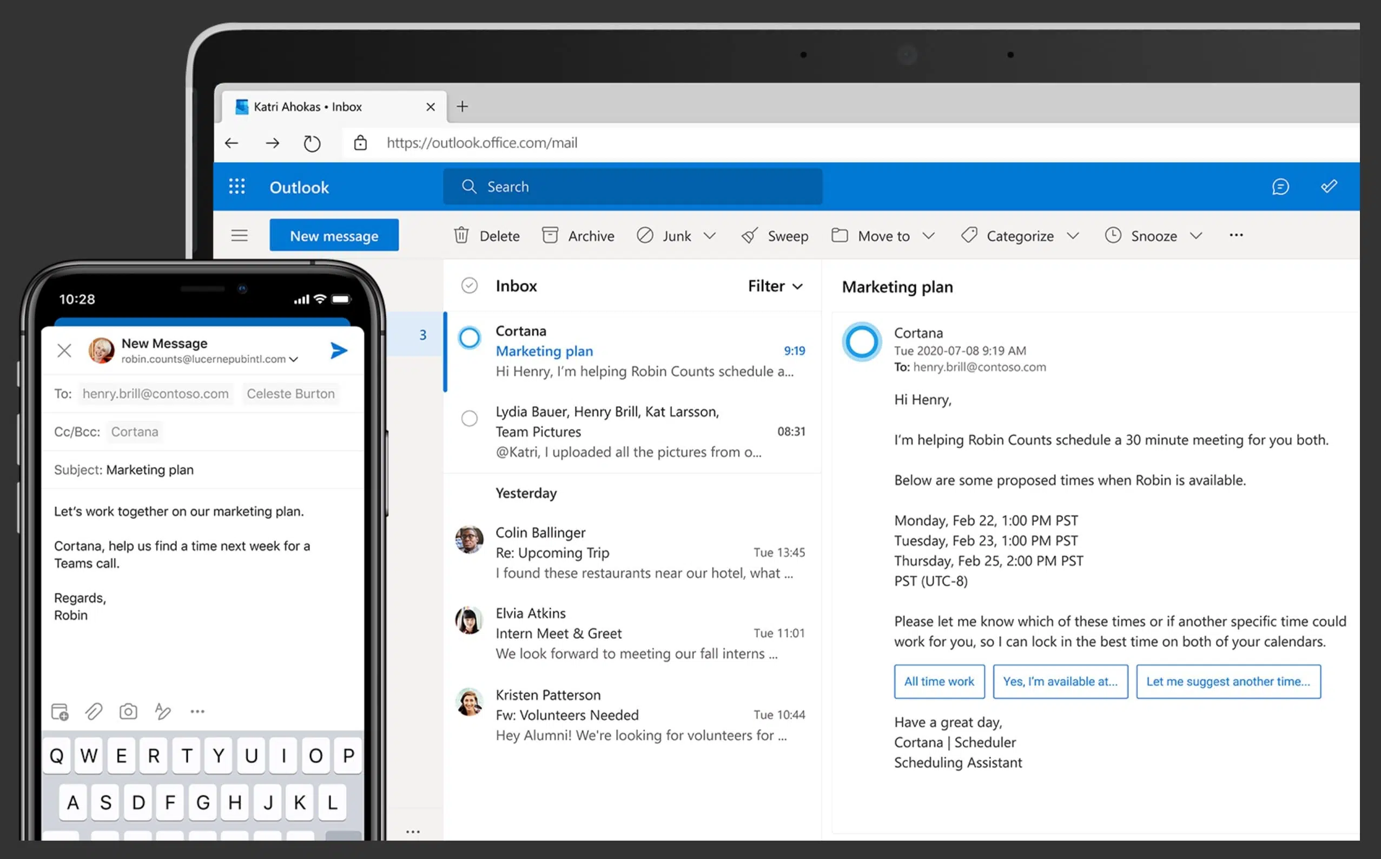Select all messages in Inbox
The image size is (1381, 859).
coord(468,285)
